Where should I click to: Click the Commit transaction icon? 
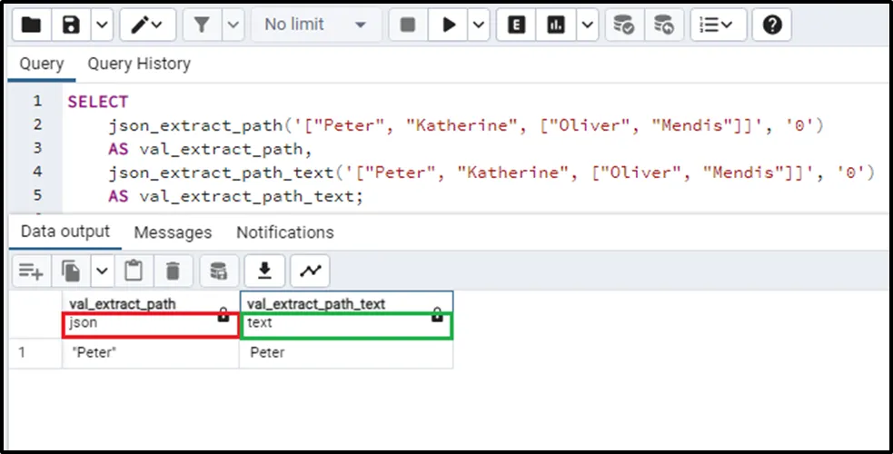tap(624, 25)
